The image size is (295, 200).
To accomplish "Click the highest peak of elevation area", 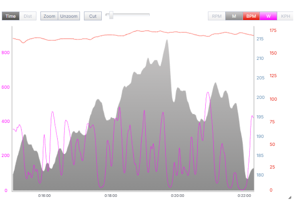I will 167,40.
